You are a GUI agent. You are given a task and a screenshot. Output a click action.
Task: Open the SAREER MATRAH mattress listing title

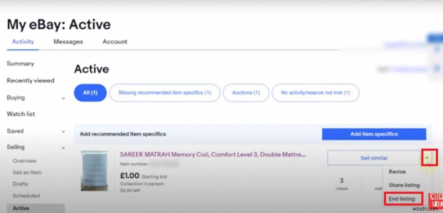pyautogui.click(x=213, y=154)
